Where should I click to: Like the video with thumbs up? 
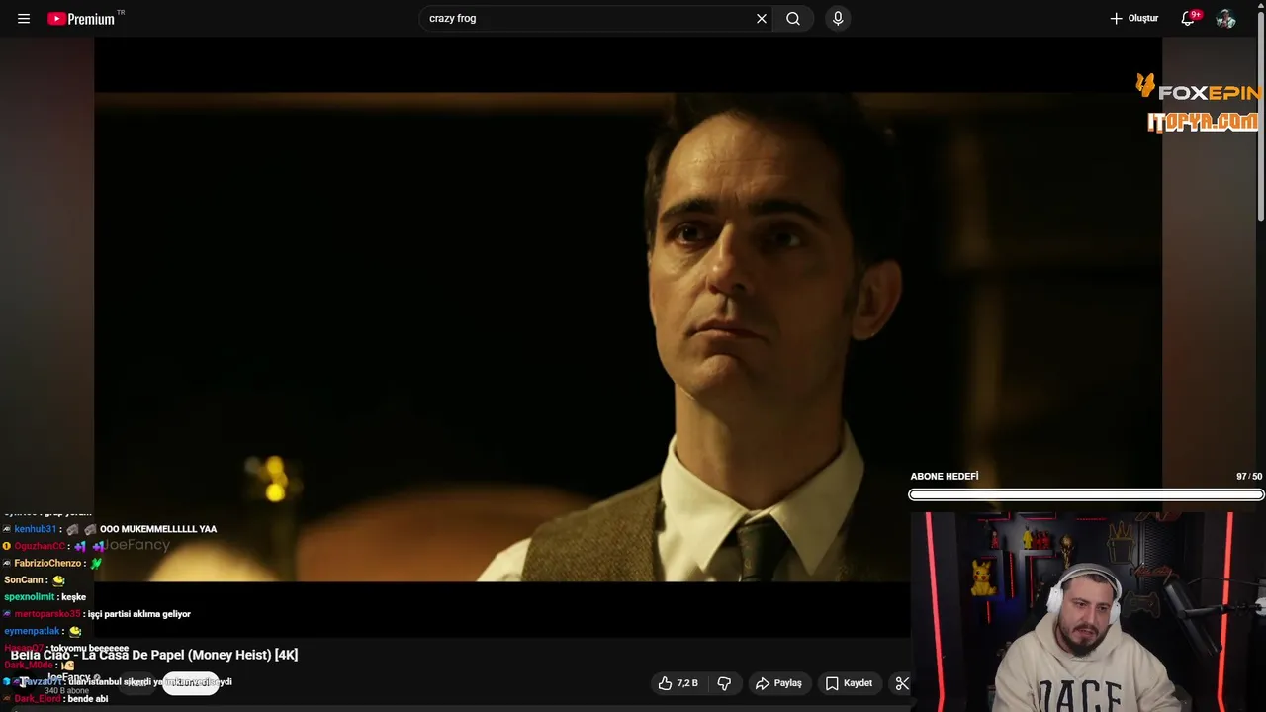(x=678, y=683)
